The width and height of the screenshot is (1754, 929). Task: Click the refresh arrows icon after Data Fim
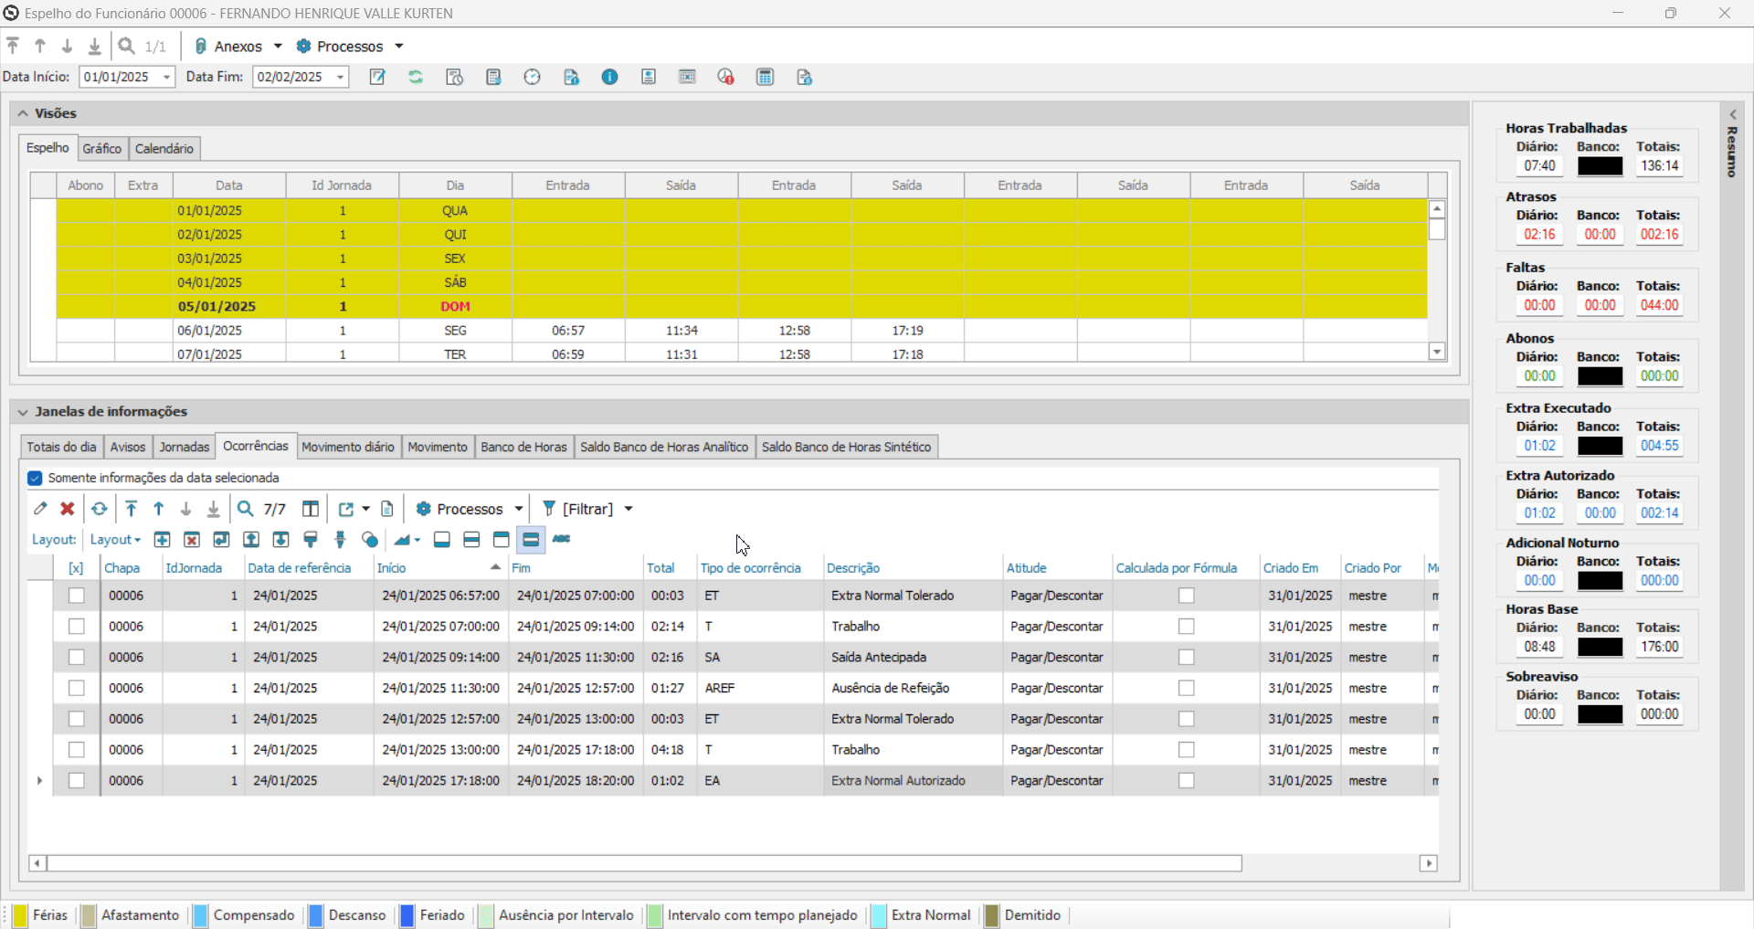[x=416, y=77]
